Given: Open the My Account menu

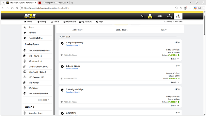Looking at the screenshot, I should click(x=85, y=22).
